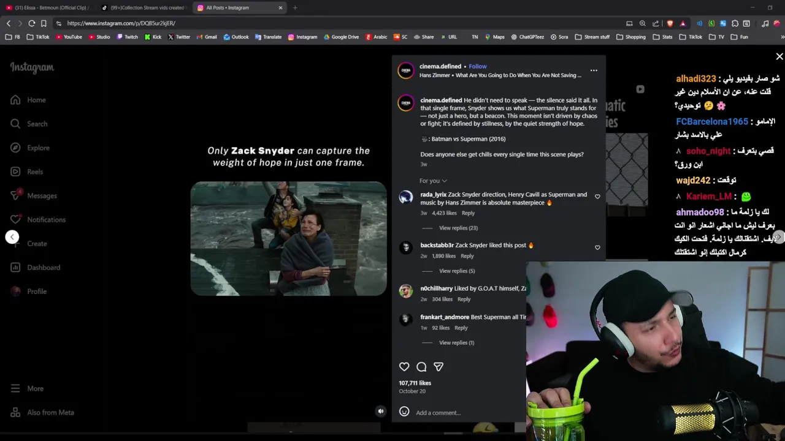Open the Shopping bookmarks folder

(631, 37)
